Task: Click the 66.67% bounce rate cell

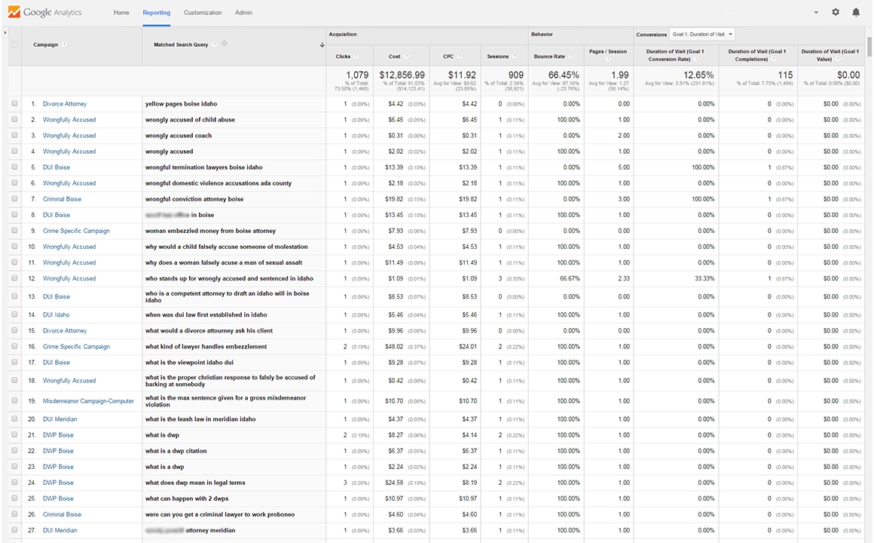Action: (570, 278)
